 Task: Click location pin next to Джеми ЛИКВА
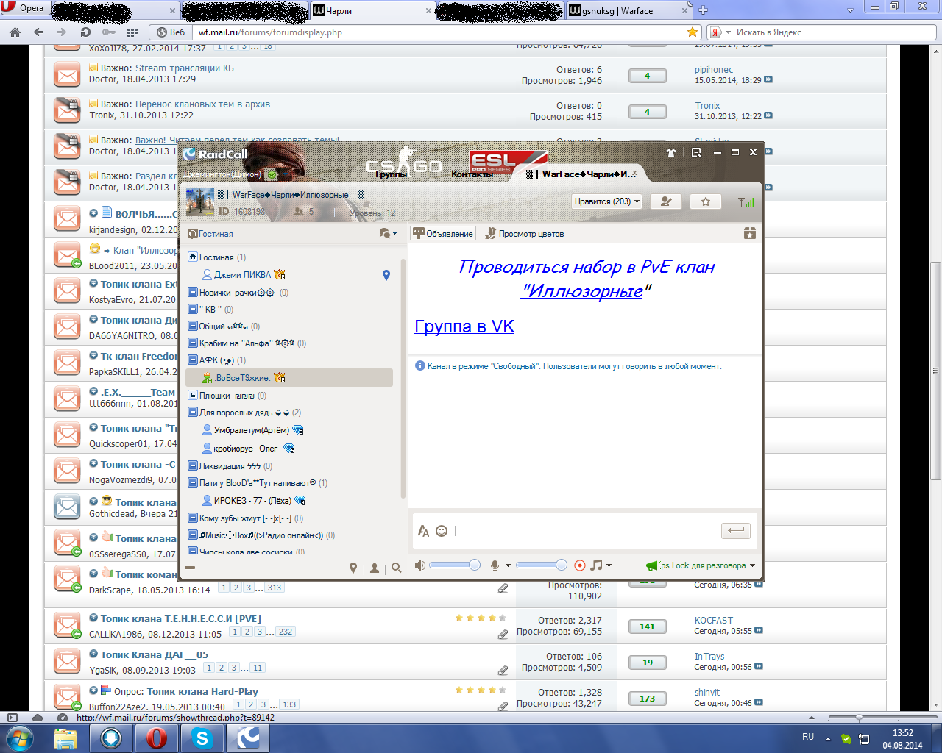click(x=386, y=275)
